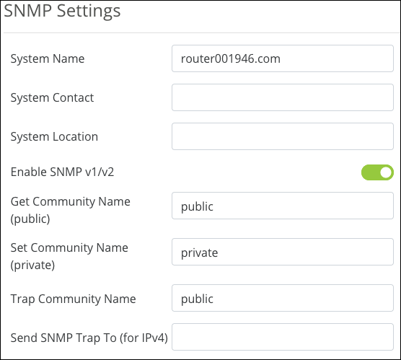Click the (private) hint under Set Community
The image size is (401, 360).
coord(32,265)
